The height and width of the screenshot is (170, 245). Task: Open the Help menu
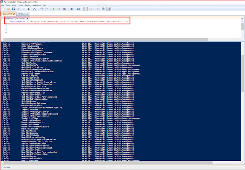coord(45,5)
